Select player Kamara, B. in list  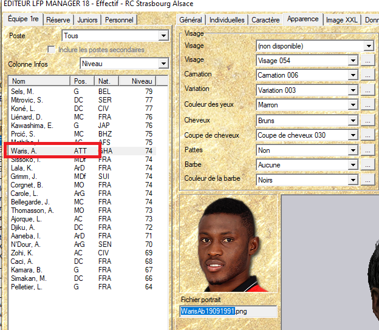pos(82,270)
